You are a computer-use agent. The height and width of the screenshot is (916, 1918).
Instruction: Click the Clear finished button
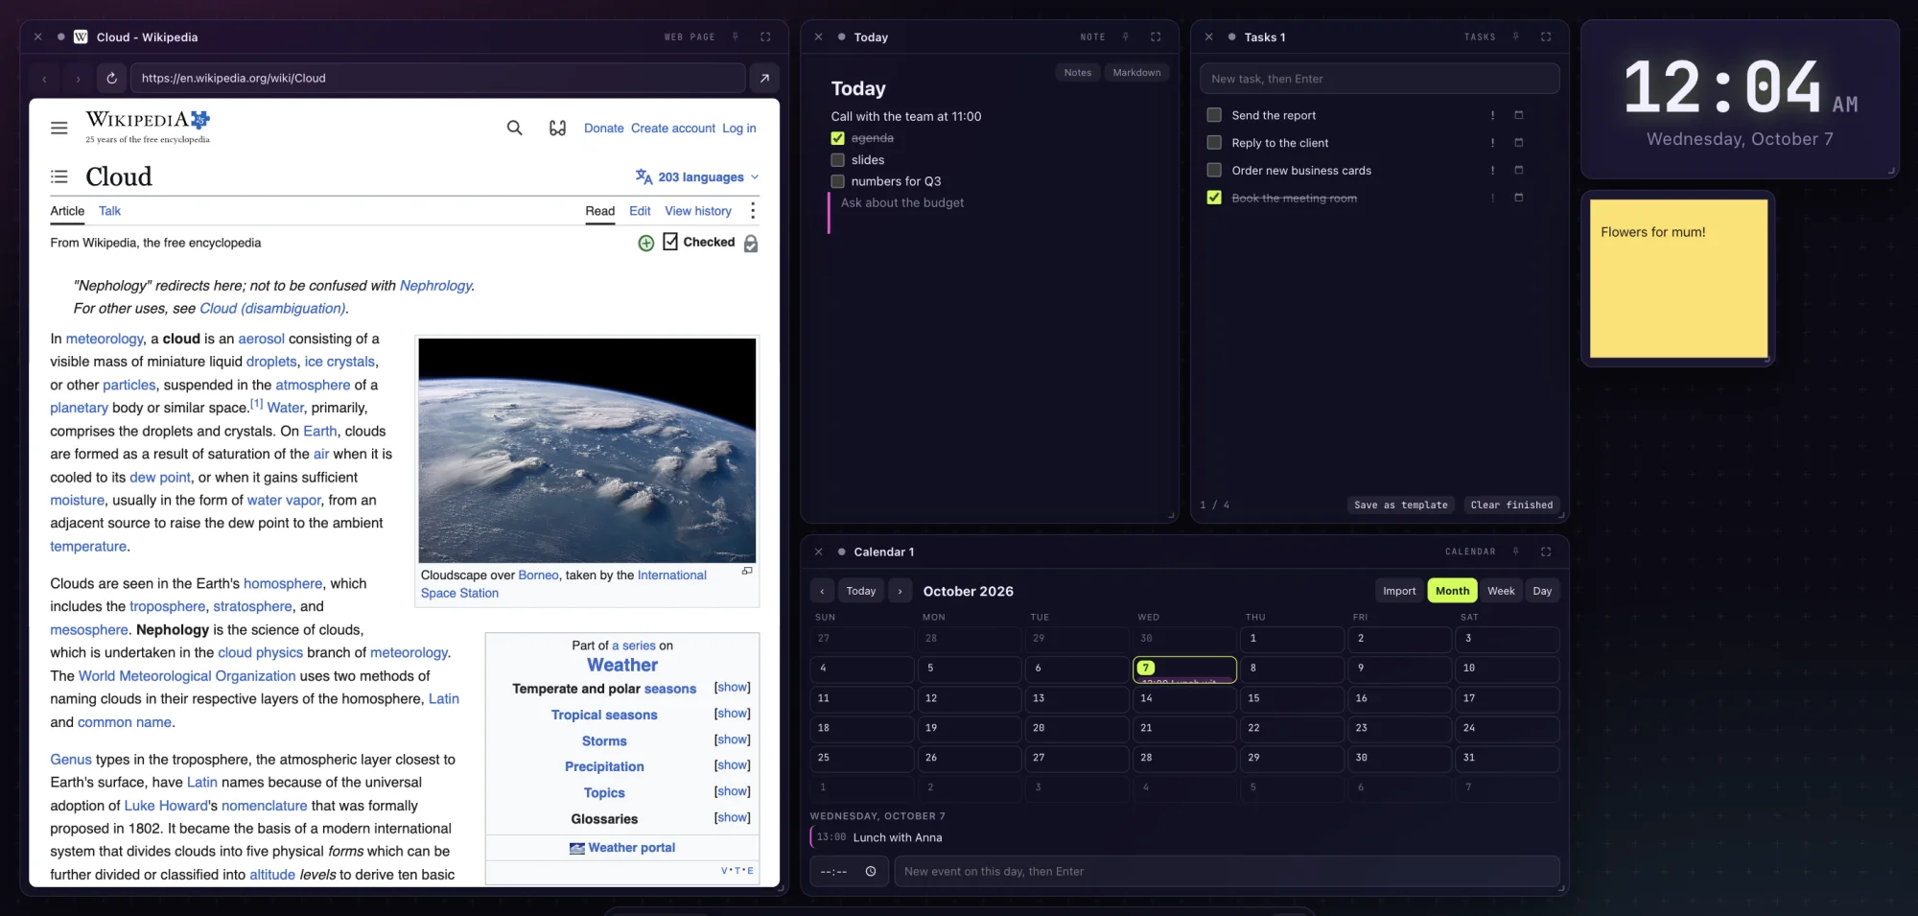pos(1511,505)
